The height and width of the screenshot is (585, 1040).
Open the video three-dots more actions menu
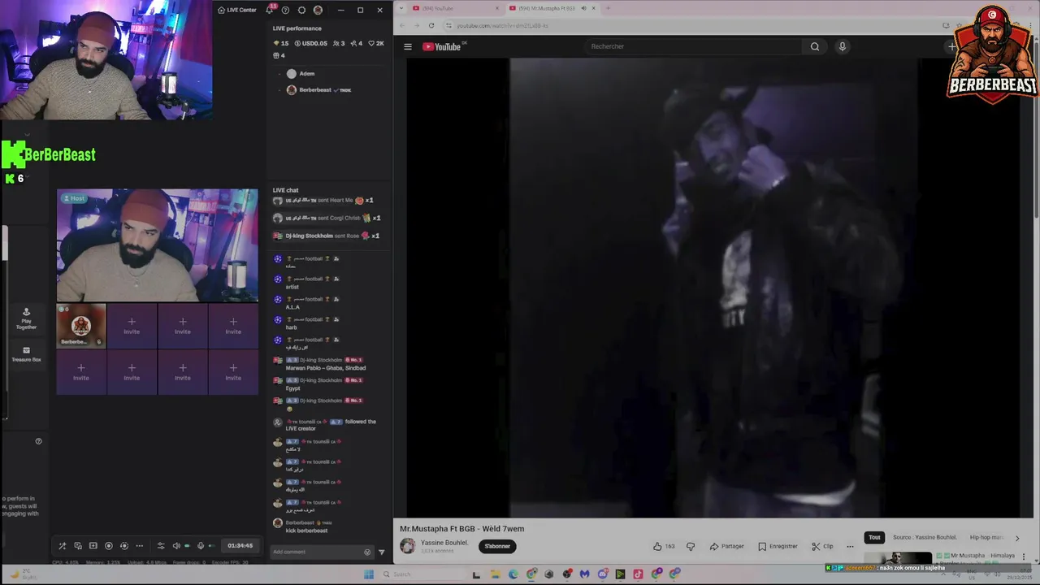coord(850,546)
